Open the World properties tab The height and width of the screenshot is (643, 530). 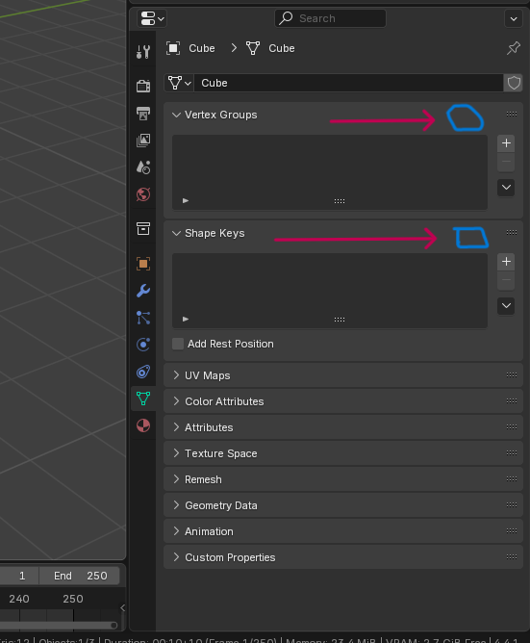(x=143, y=194)
